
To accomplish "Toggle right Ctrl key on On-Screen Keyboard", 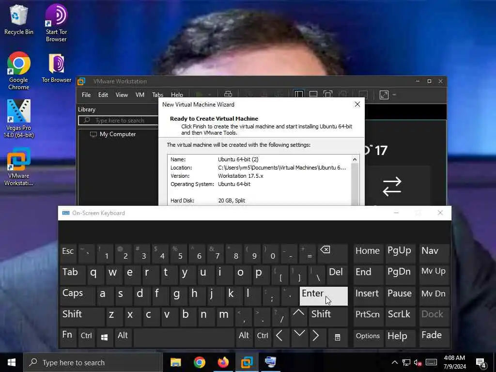I will pyautogui.click(x=263, y=338).
